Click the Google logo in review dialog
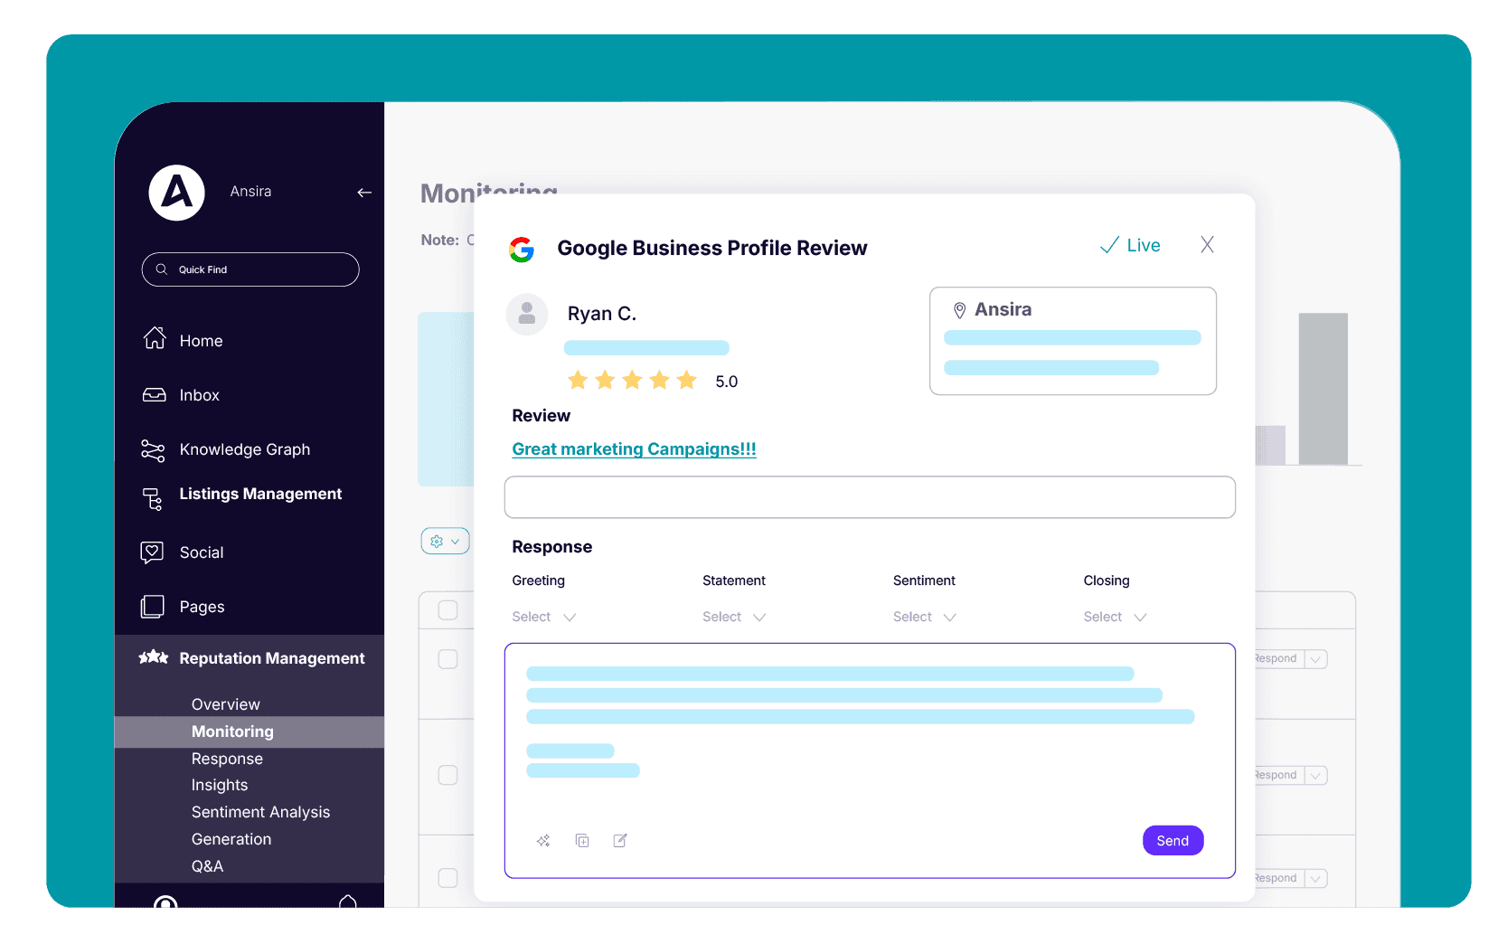The image size is (1507, 944). 522,250
